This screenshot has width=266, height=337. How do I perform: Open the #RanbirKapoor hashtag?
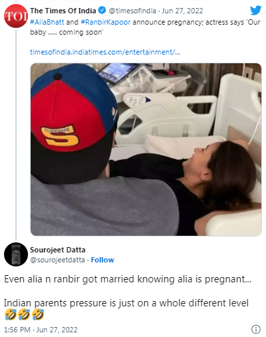(106, 22)
